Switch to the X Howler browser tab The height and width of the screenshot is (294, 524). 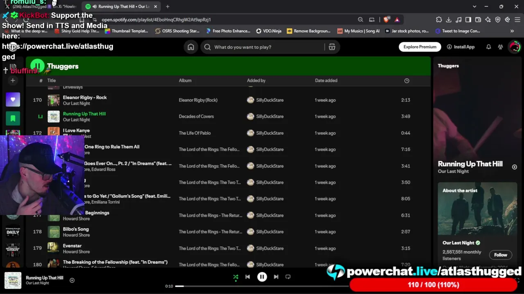tap(41, 7)
